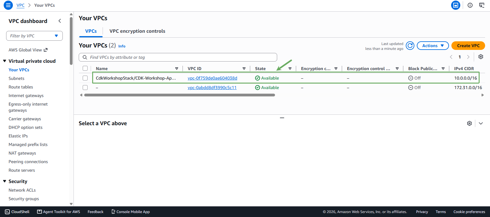Sort by the Encryption control column arrow
490x217 pixels.
click(x=397, y=69)
